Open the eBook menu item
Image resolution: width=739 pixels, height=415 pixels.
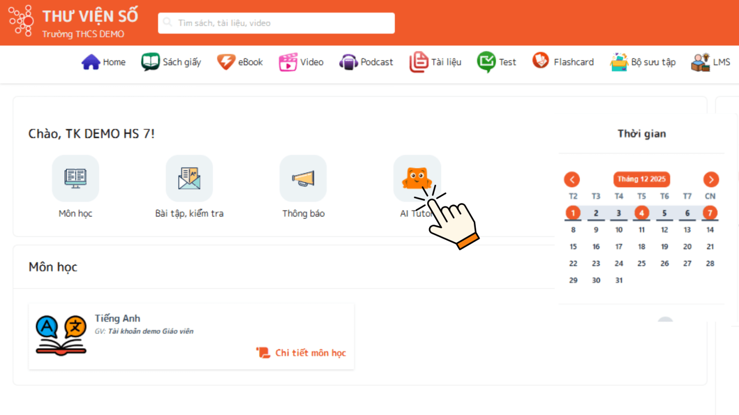tap(240, 62)
